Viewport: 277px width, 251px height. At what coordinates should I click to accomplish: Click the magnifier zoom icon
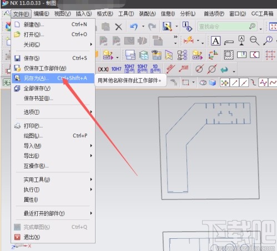pos(254,40)
